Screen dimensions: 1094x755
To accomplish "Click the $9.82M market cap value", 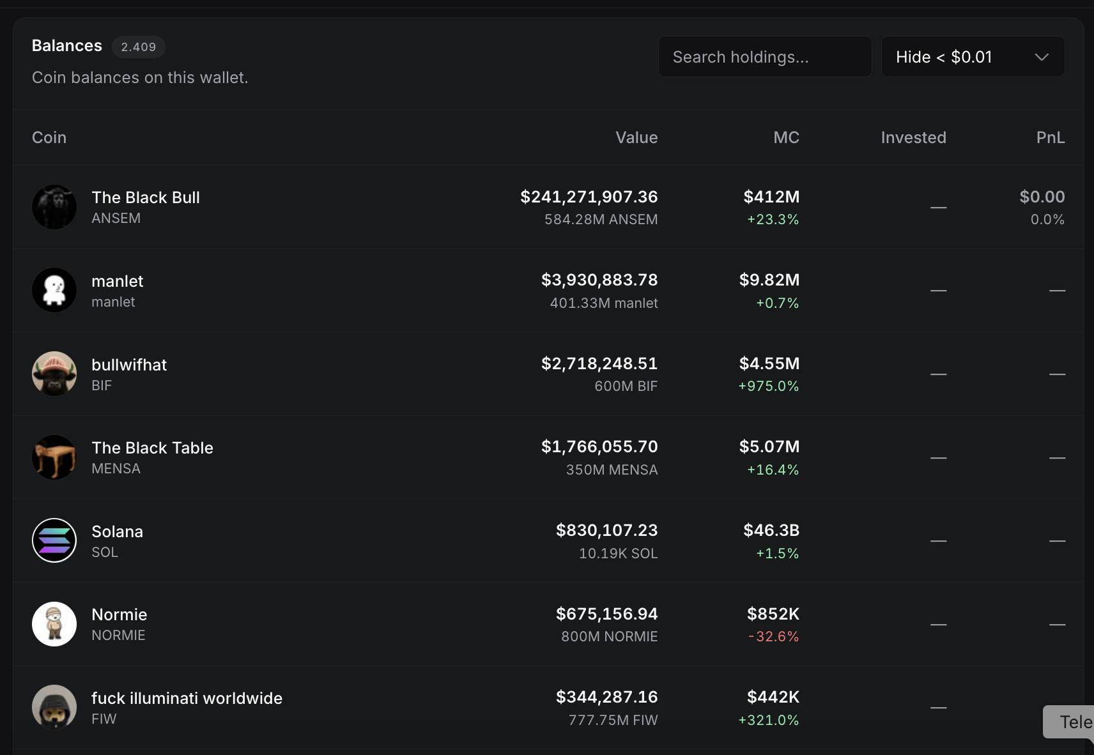I will (769, 280).
